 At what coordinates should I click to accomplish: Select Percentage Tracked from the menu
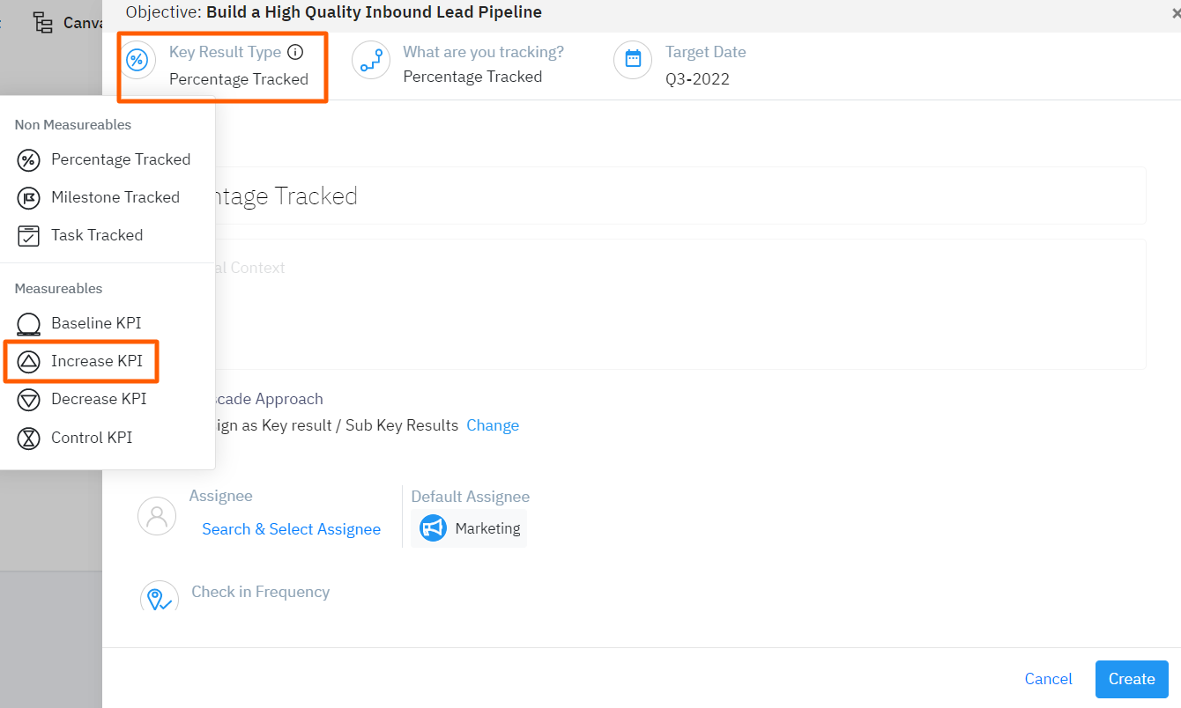(x=120, y=159)
